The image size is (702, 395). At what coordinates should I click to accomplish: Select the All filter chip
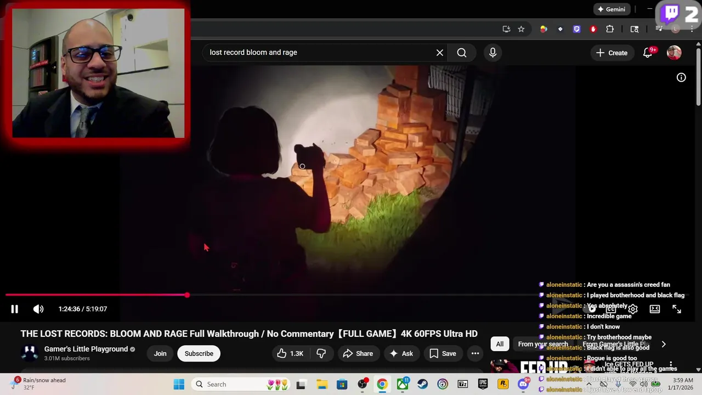[x=500, y=344]
